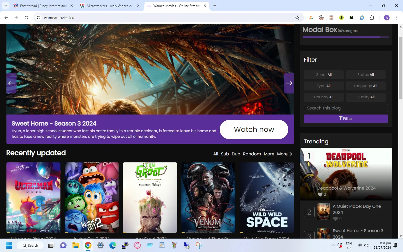Show hidden system tray icons

pyautogui.click(x=333, y=246)
